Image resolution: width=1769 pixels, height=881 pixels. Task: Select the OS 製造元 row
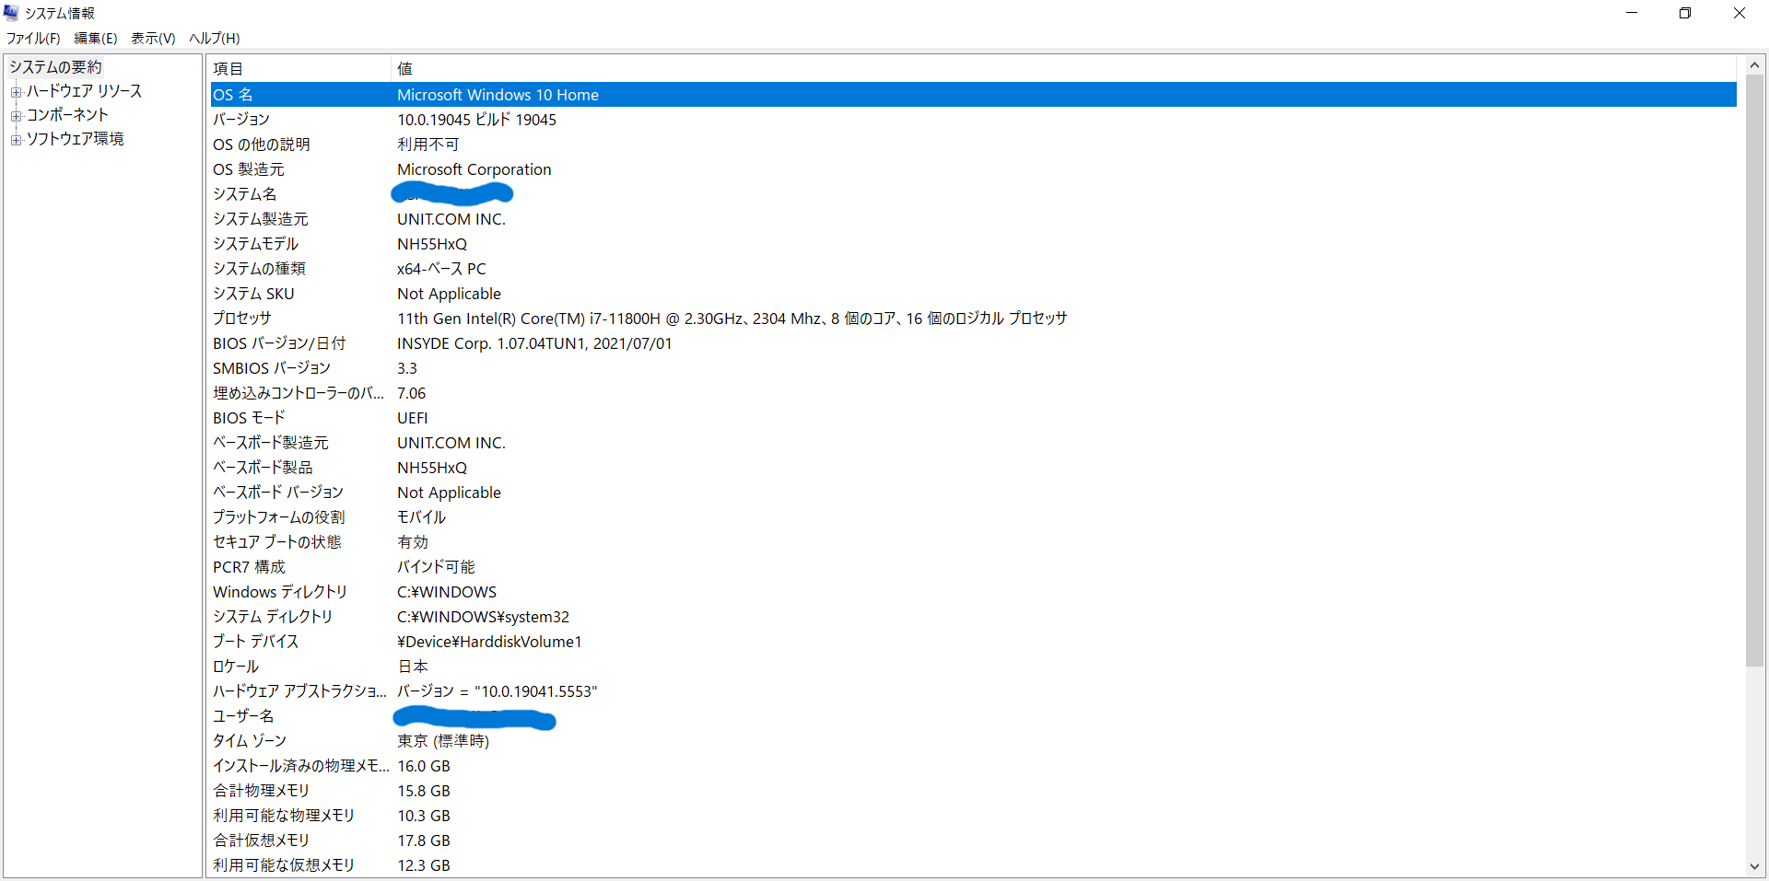coord(974,169)
